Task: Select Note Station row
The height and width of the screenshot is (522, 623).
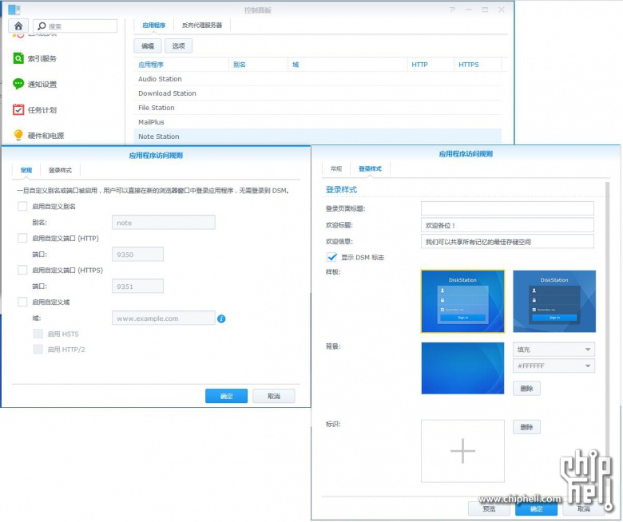Action: tap(317, 136)
